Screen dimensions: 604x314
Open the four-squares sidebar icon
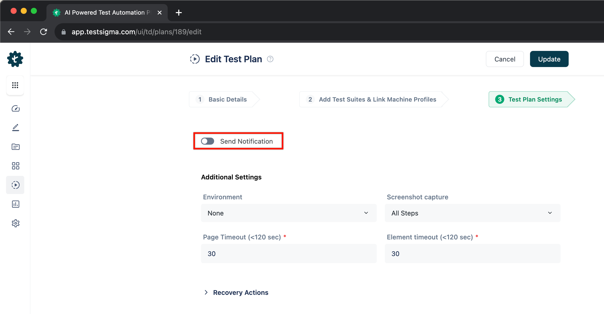pos(15,166)
